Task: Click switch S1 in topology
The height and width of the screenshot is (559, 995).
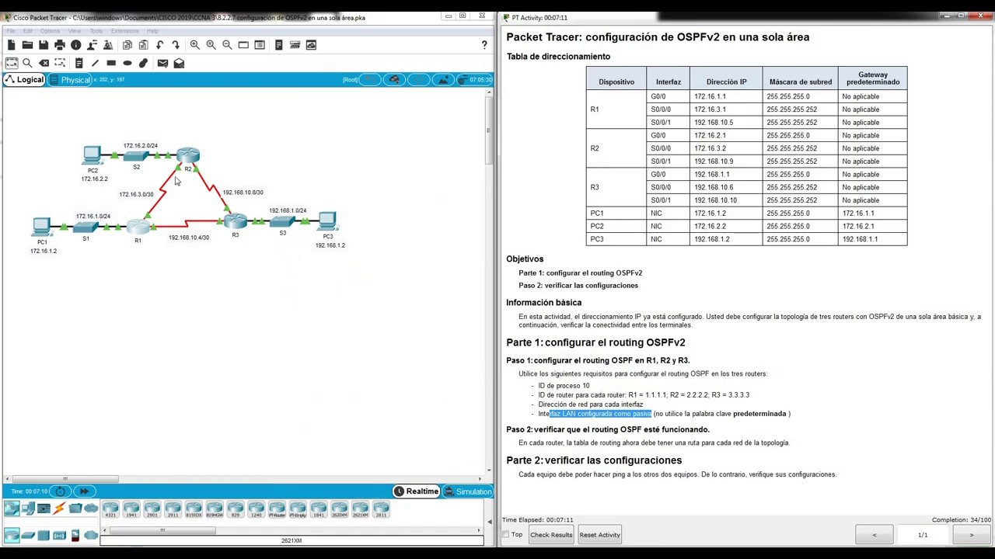Action: (86, 227)
